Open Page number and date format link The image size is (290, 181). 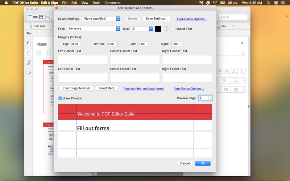coord(144,89)
